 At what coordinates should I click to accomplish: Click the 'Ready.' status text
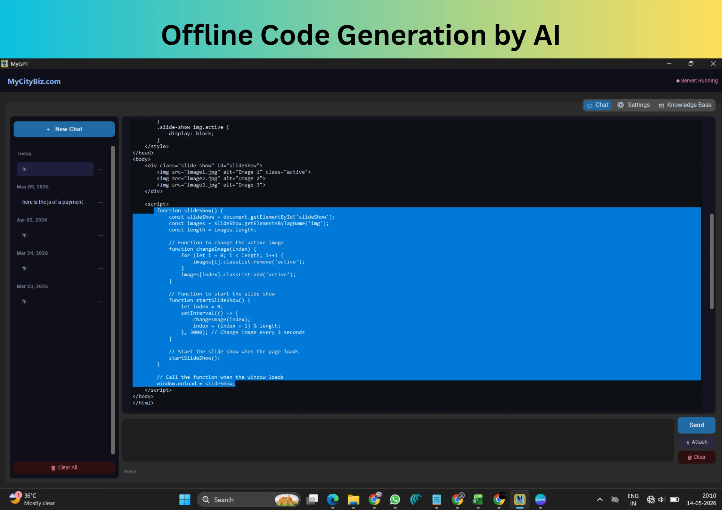130,471
